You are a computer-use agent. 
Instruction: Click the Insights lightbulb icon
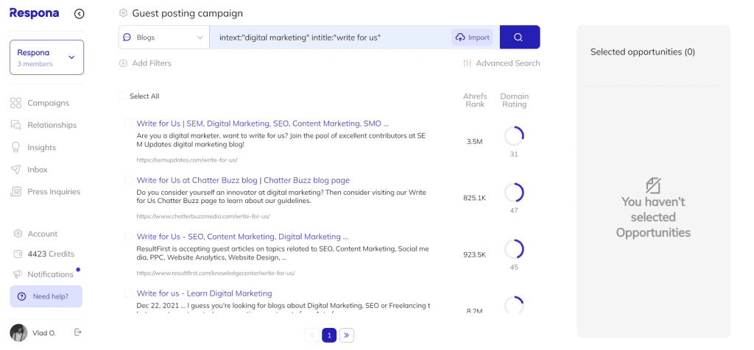pyautogui.click(x=16, y=147)
